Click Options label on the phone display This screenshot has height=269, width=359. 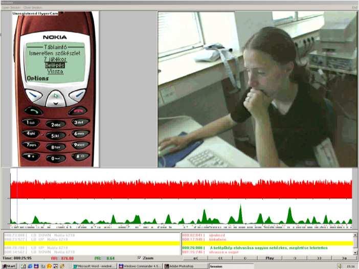(x=38, y=78)
